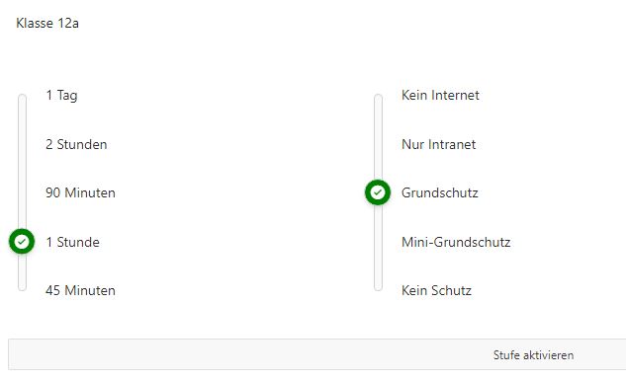Click duration slider track bottom end near 45 Minuten

point(23,287)
